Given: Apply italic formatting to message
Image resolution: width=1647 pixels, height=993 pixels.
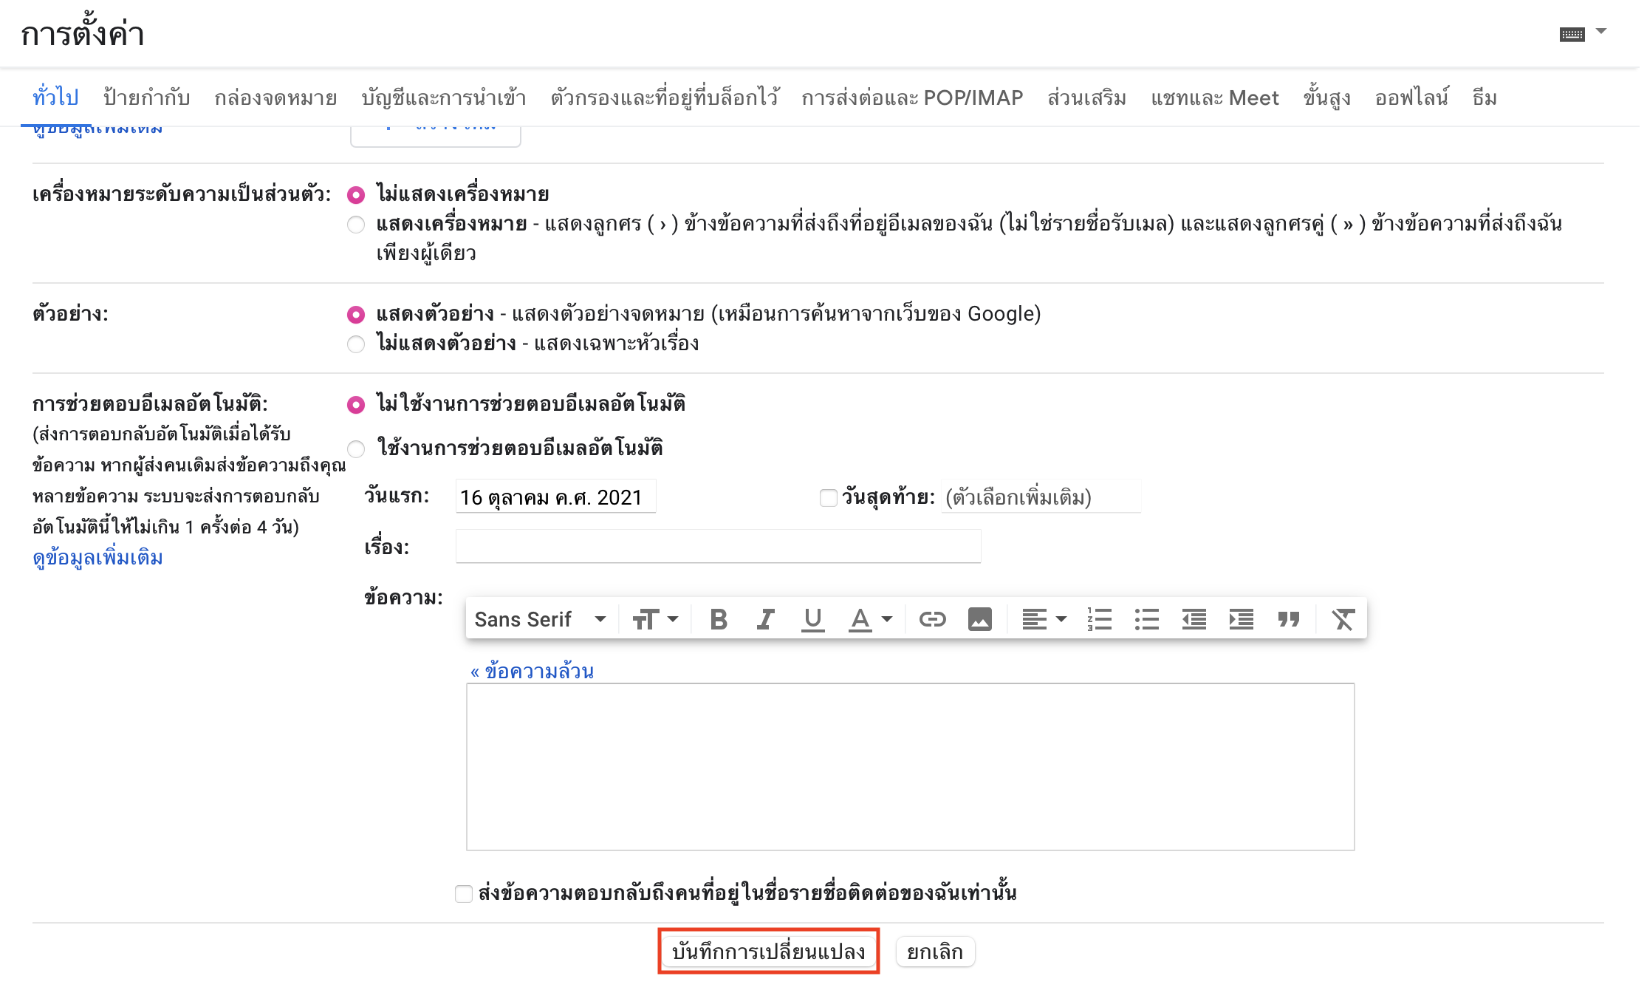Looking at the screenshot, I should (x=765, y=619).
